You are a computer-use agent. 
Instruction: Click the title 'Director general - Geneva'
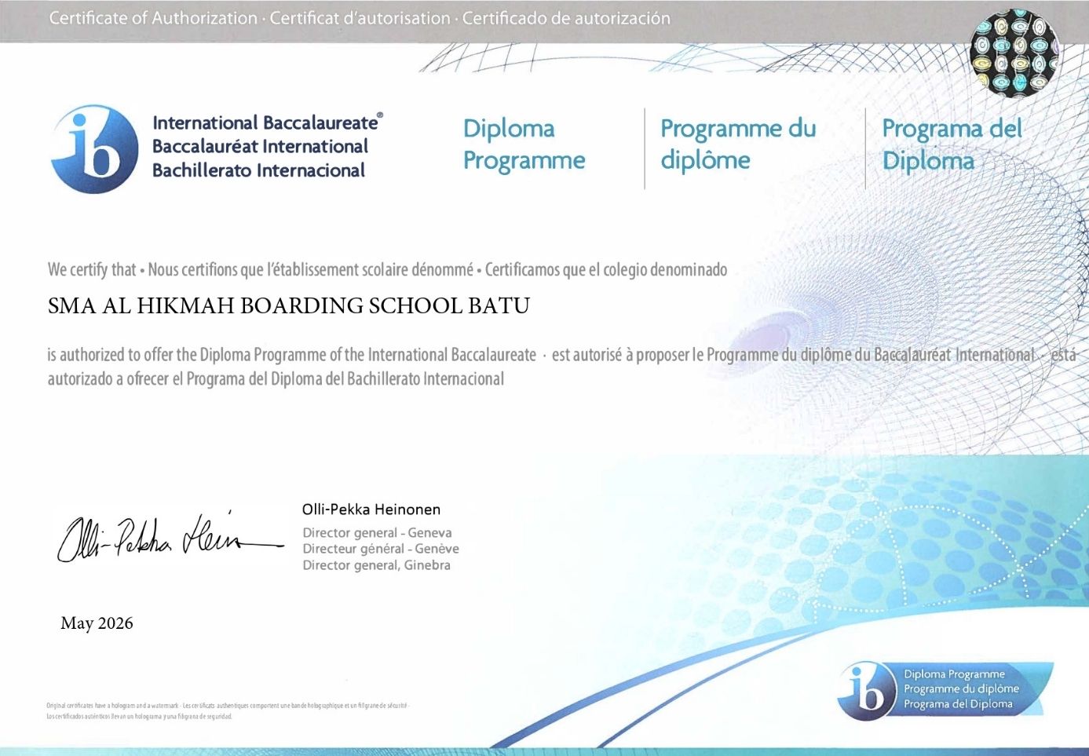coord(377,533)
